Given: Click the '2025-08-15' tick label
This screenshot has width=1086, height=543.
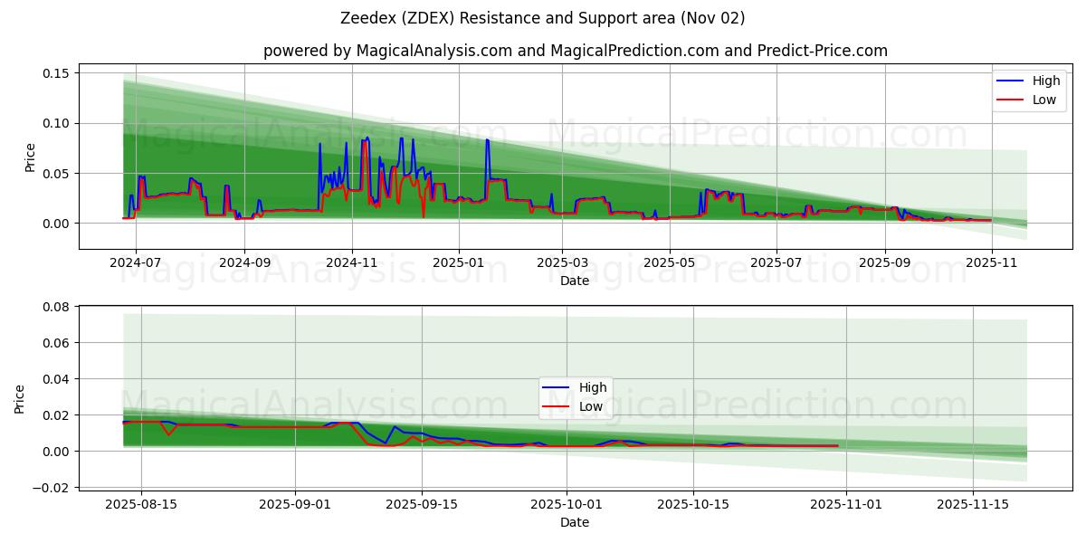Looking at the screenshot, I should pyautogui.click(x=141, y=504).
